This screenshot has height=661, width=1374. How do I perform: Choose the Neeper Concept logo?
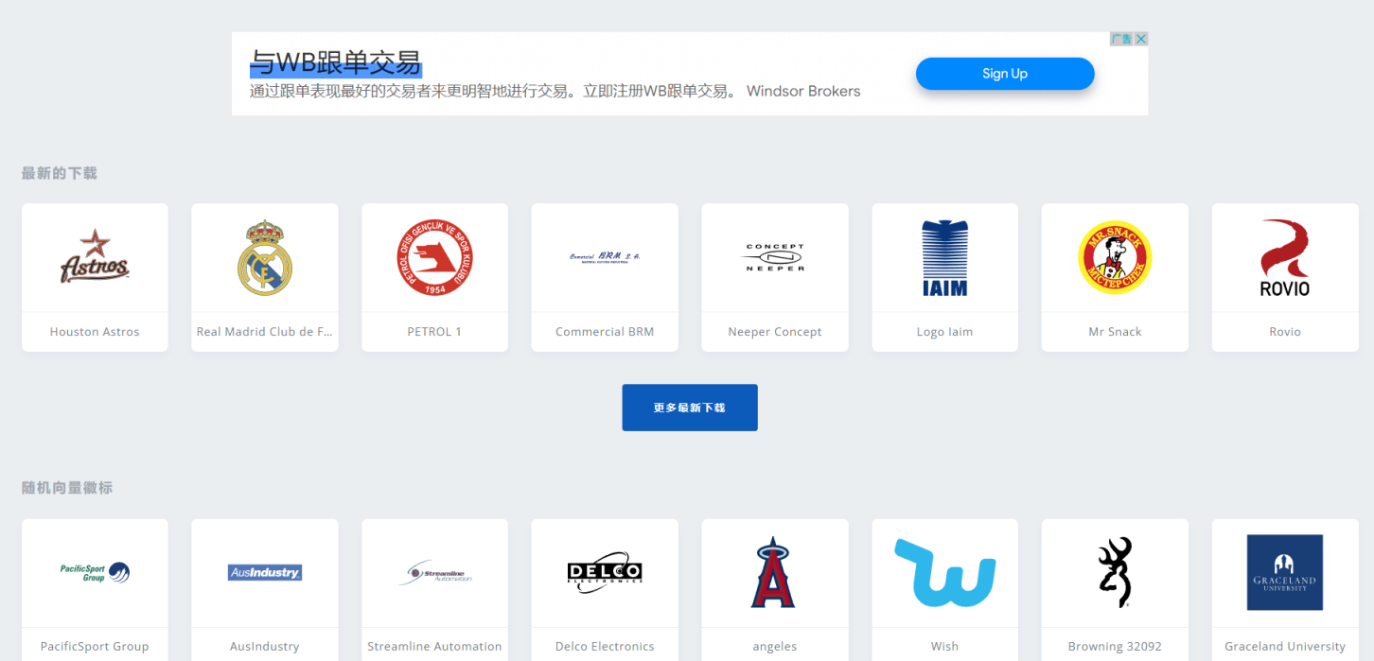775,257
